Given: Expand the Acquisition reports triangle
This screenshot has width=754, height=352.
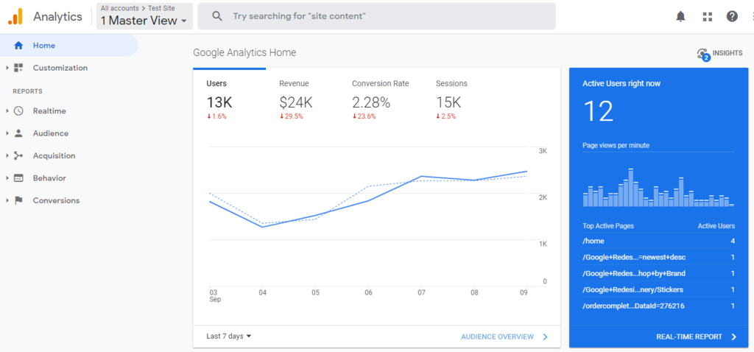Looking at the screenshot, I should coord(7,156).
